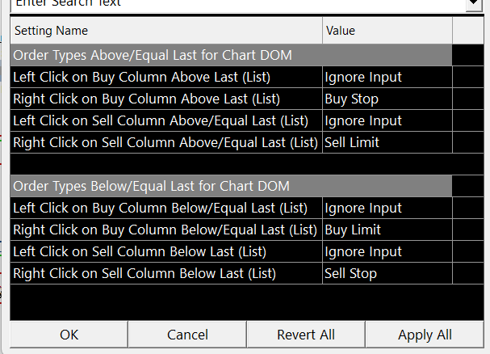This screenshot has height=354, width=490.
Task: Open the Sell Limit value dropdown
Action: tap(387, 143)
